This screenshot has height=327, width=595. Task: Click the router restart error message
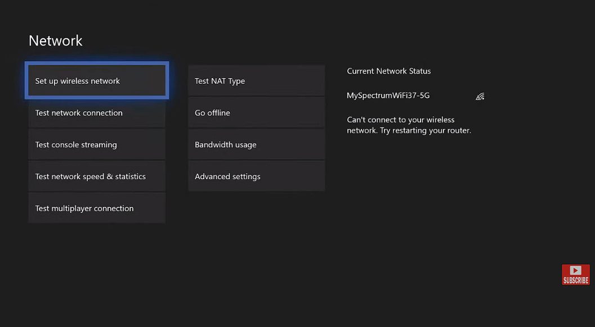[400, 125]
